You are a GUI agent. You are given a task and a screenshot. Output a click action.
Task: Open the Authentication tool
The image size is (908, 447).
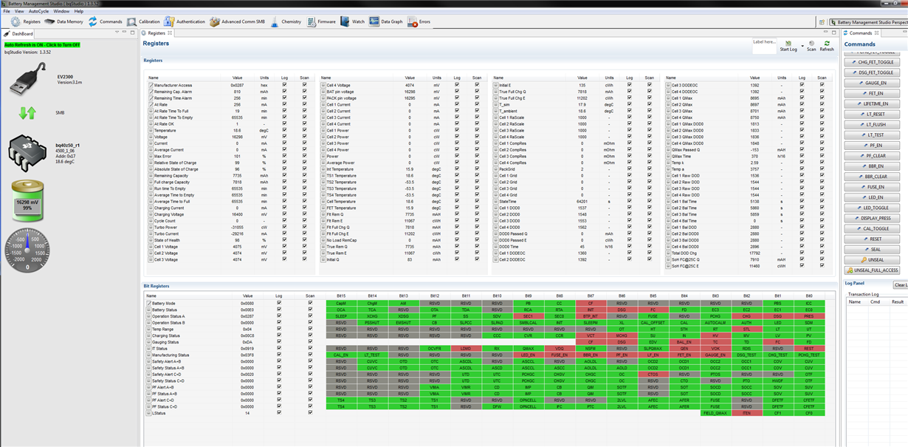tap(185, 21)
